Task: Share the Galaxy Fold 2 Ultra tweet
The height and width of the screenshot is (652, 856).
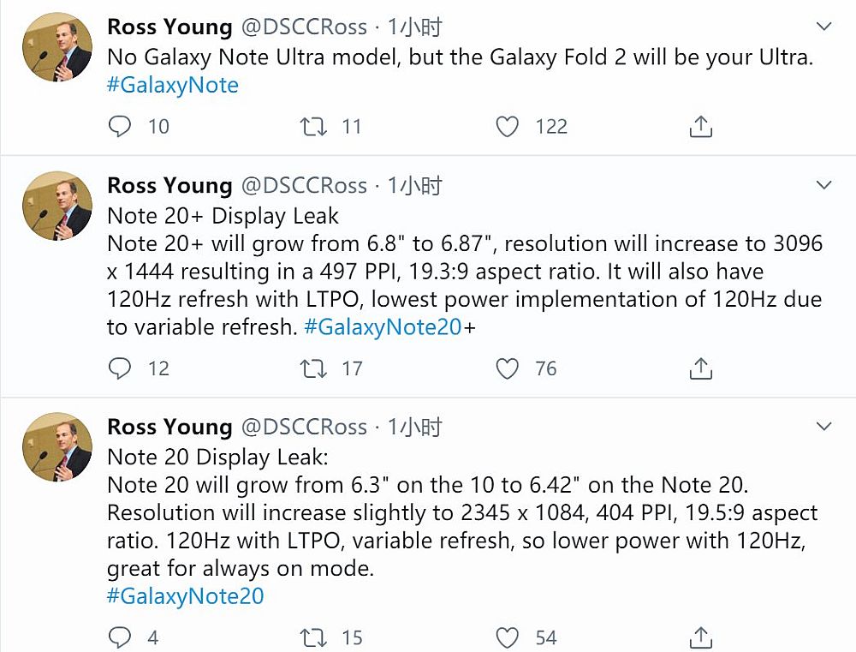Action: coord(700,127)
